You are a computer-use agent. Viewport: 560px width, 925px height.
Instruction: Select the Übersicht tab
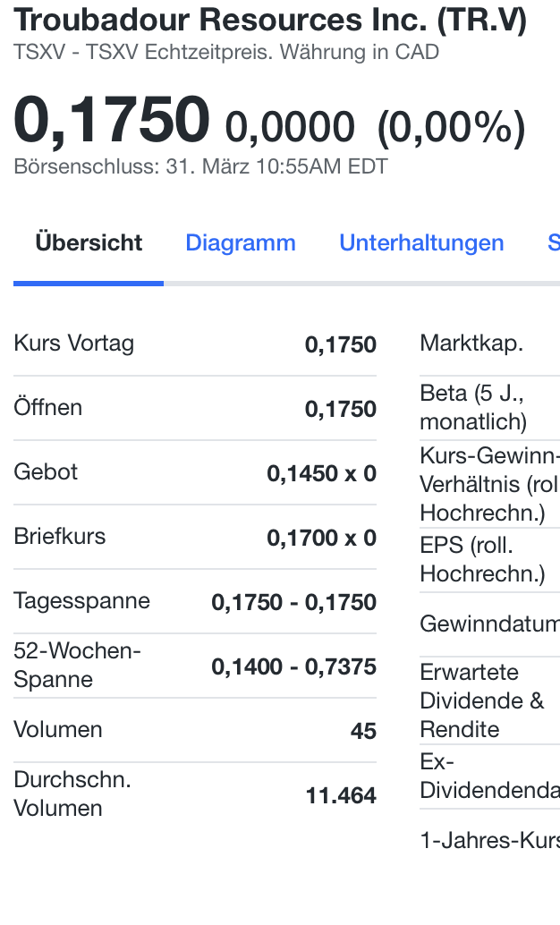(x=88, y=242)
